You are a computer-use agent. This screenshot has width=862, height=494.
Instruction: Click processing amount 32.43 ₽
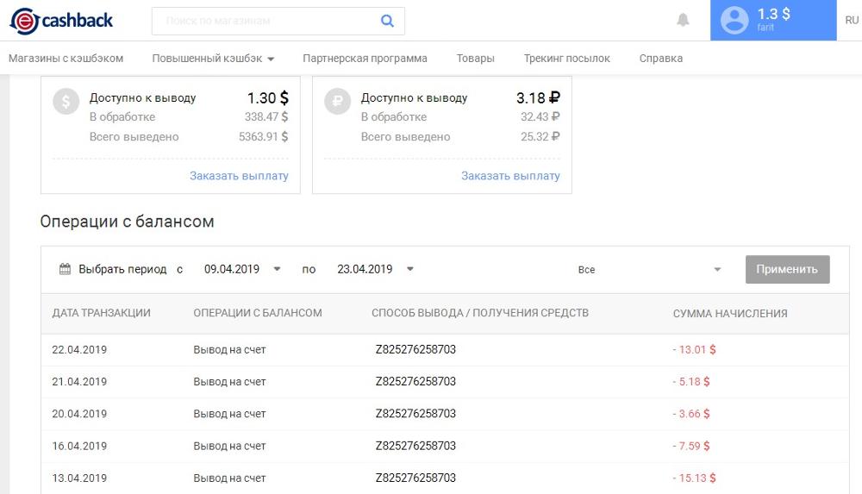click(x=540, y=116)
